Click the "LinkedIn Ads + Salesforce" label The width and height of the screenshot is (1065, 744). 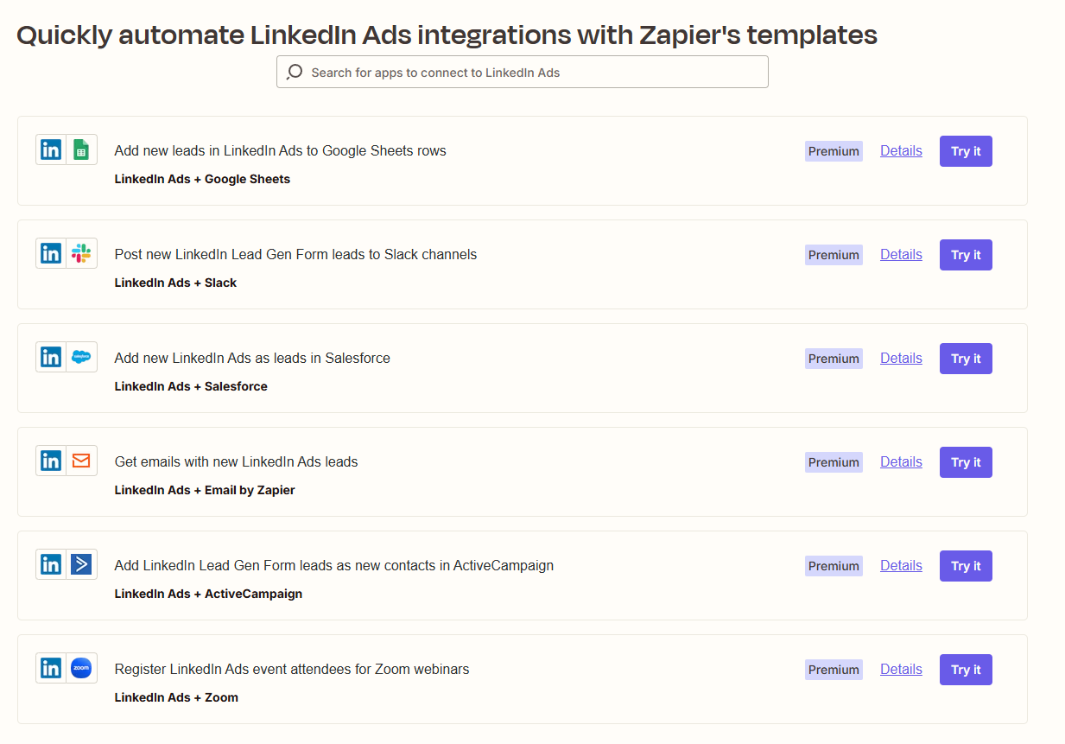tap(191, 386)
